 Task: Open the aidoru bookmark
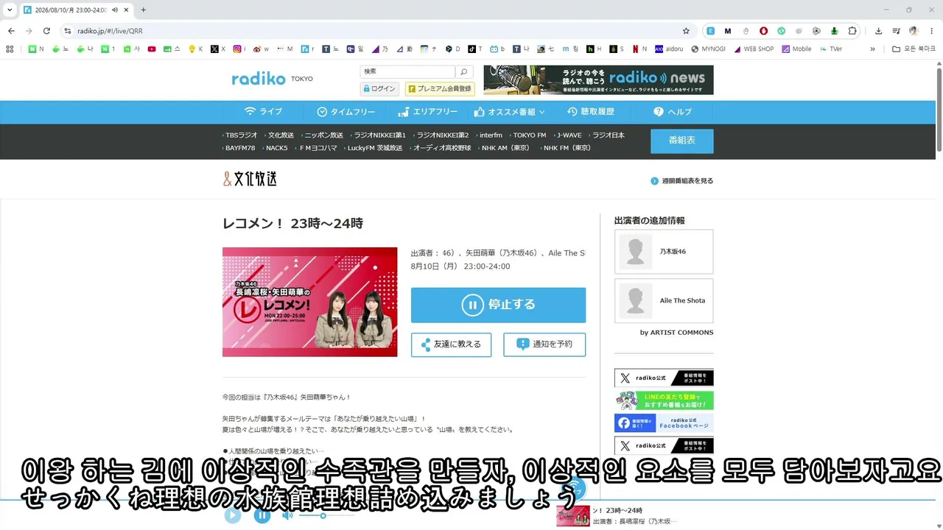tap(670, 49)
